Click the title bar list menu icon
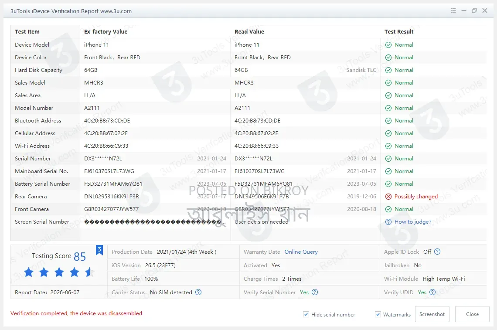 tap(453, 10)
